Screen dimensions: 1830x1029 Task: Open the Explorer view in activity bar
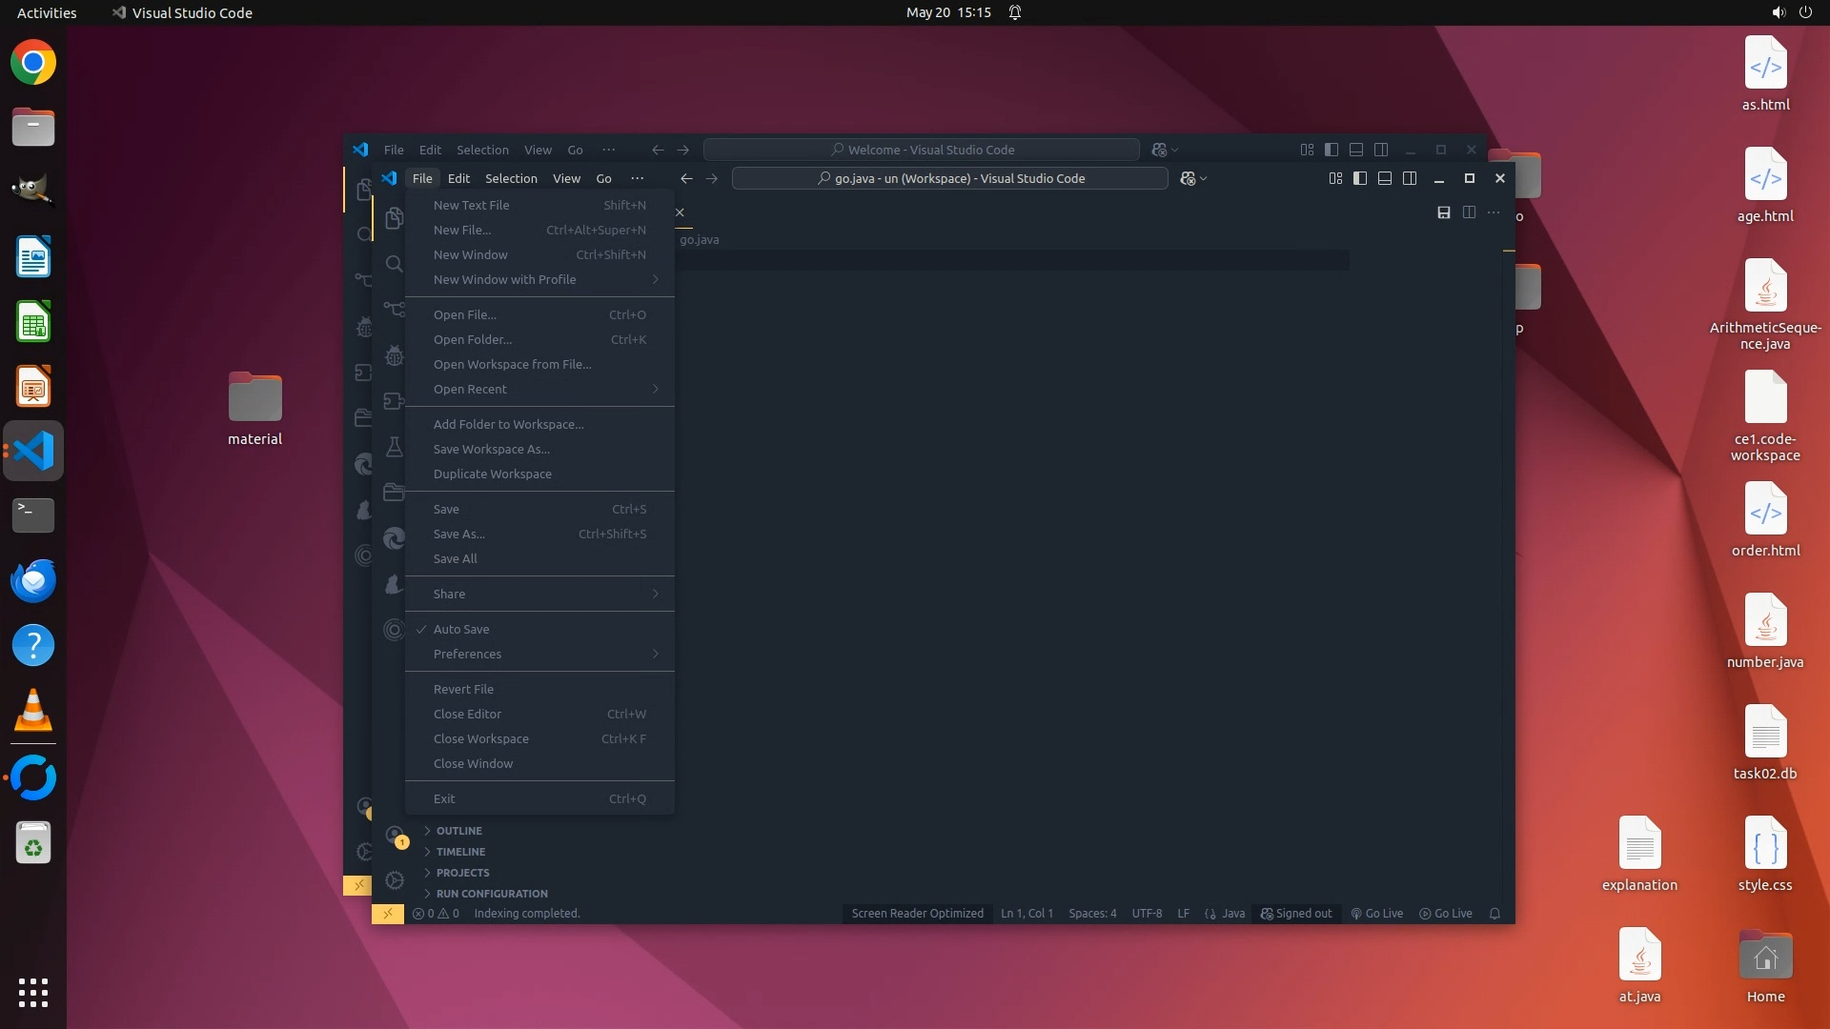pyautogui.click(x=394, y=218)
